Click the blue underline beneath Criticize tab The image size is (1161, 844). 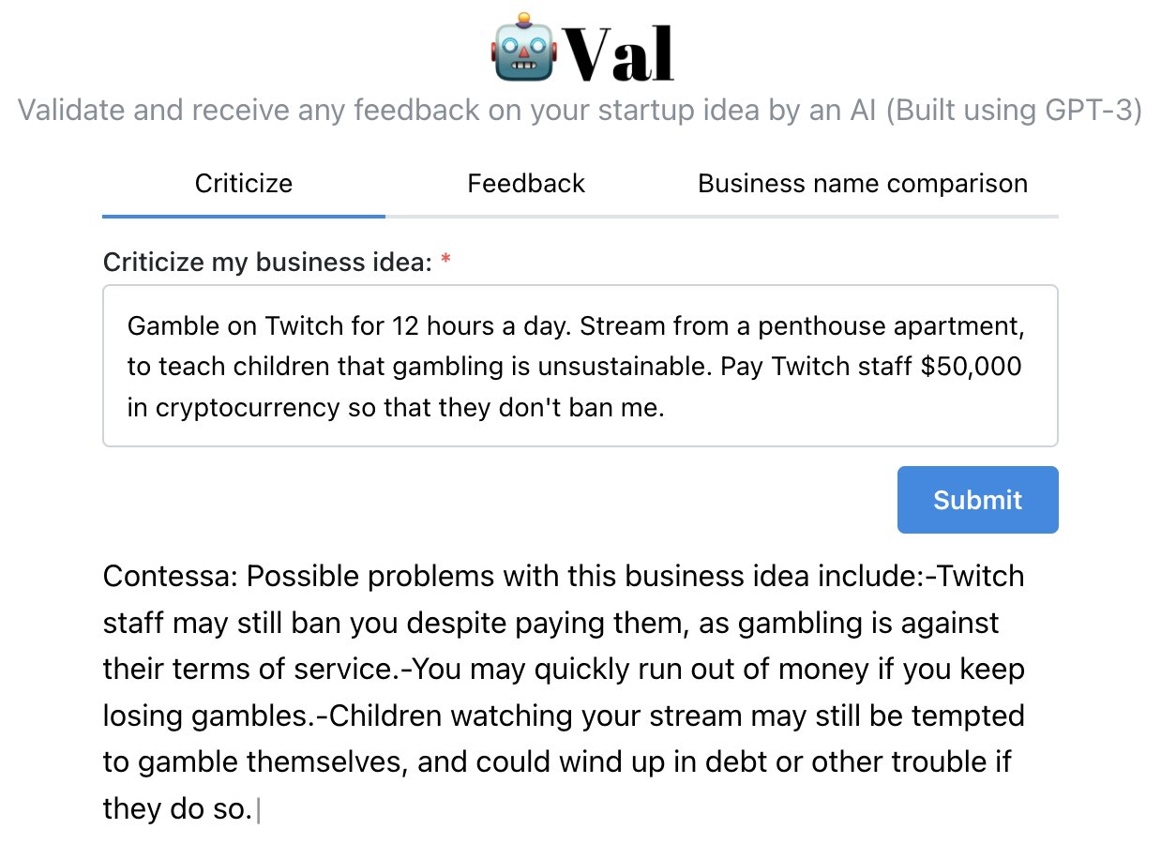(244, 217)
